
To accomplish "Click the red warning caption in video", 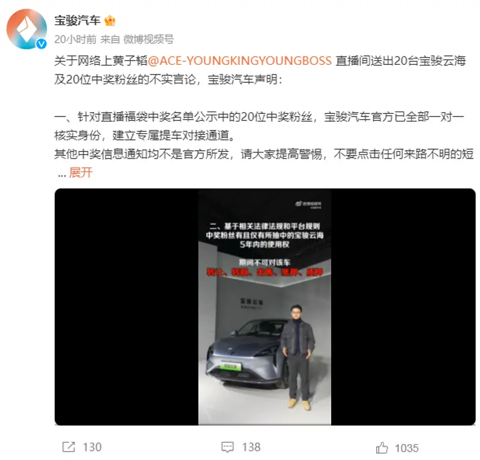I will point(265,272).
